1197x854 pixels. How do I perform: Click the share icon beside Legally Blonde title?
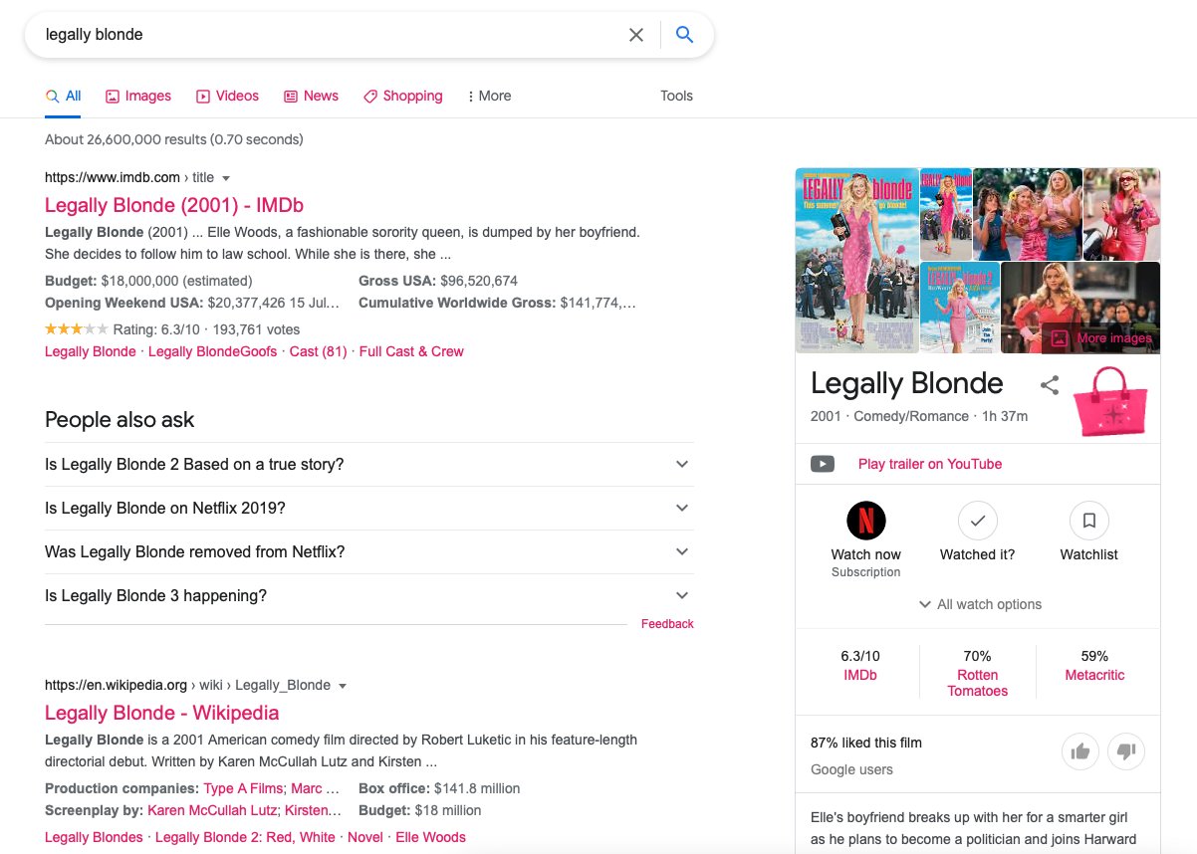[1049, 385]
